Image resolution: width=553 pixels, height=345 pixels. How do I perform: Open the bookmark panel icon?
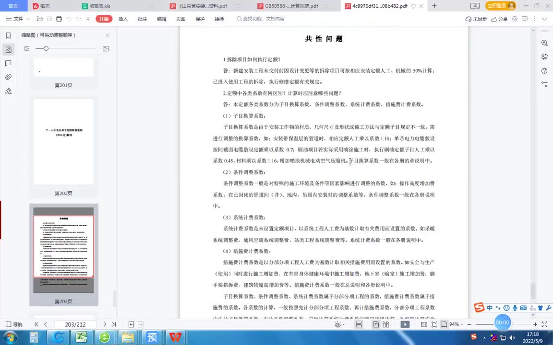pyautogui.click(x=9, y=35)
